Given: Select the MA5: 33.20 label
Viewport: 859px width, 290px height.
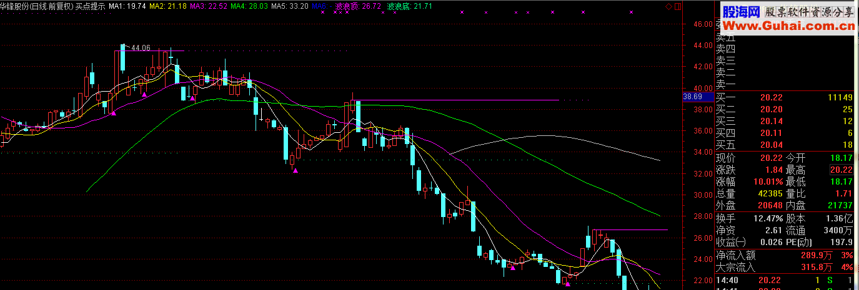Looking at the screenshot, I should pos(290,6).
